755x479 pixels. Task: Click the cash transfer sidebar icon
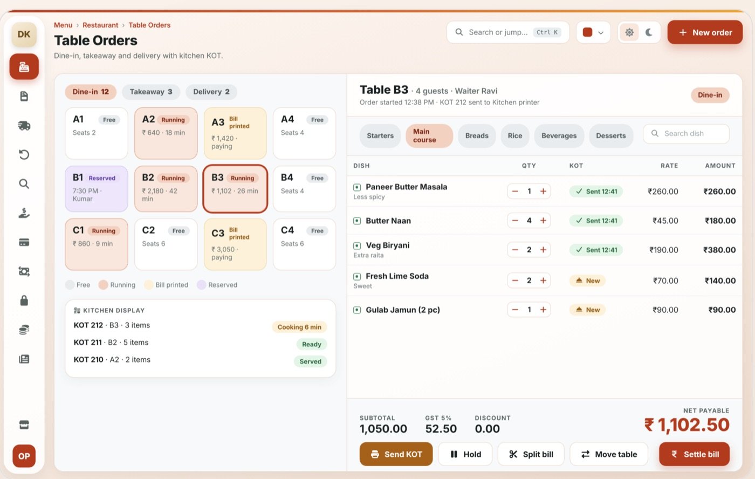(24, 271)
